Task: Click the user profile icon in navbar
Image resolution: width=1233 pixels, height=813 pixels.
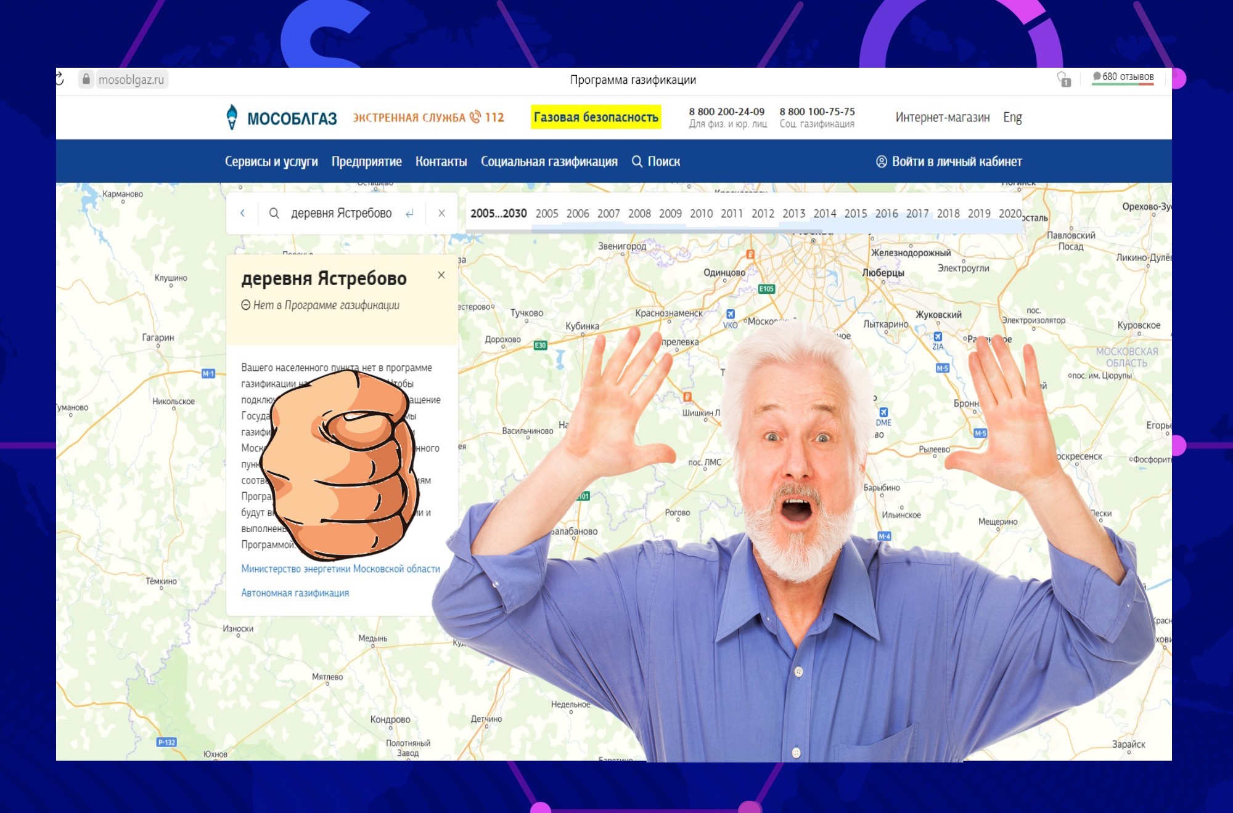Action: pyautogui.click(x=881, y=161)
